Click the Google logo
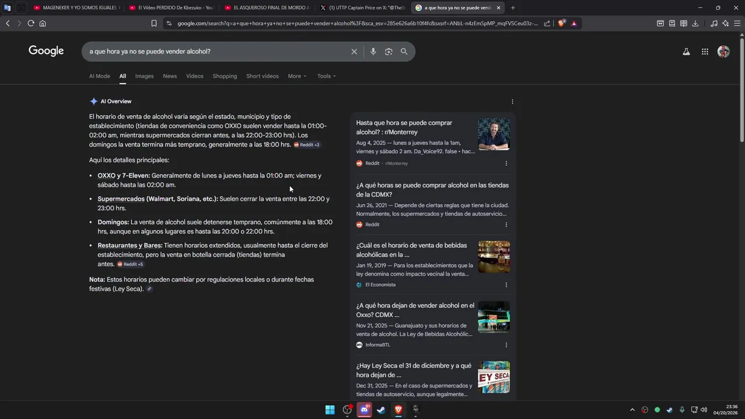745x419 pixels. coord(46,51)
